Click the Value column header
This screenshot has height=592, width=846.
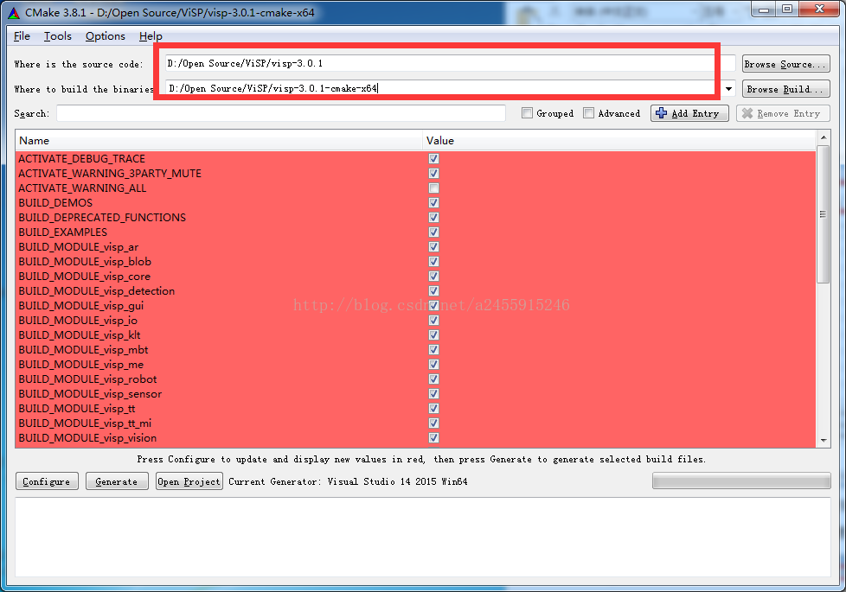(x=619, y=140)
